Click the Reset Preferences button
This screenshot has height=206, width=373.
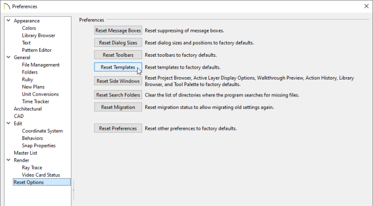point(118,128)
